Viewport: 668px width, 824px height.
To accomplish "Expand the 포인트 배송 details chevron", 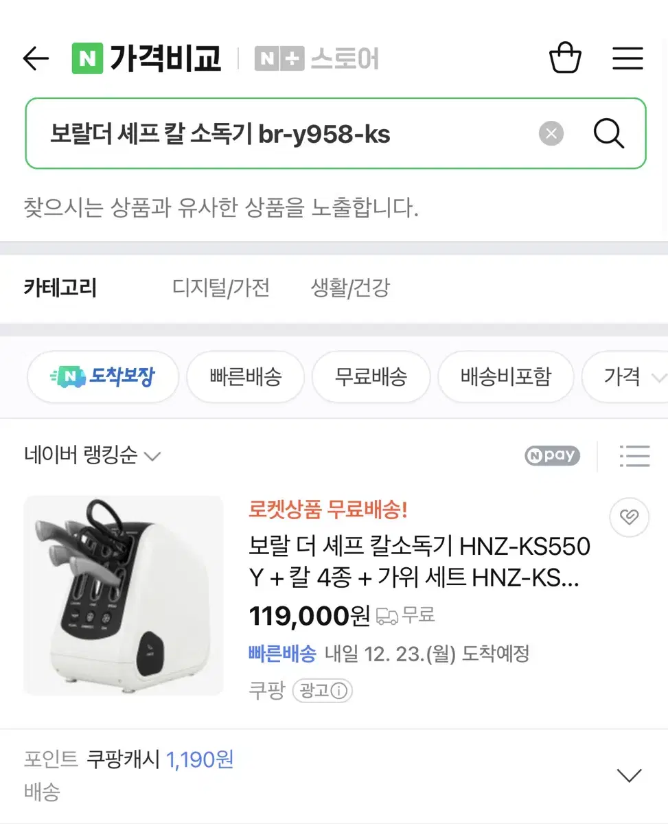I will point(629,776).
